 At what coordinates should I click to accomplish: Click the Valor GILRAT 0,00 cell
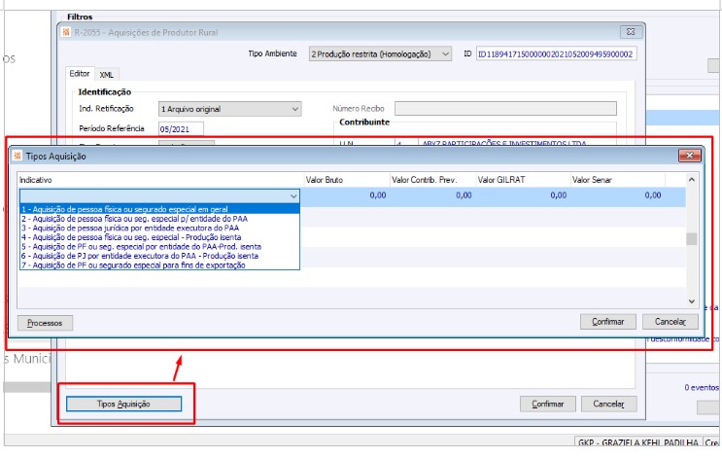coord(523,195)
